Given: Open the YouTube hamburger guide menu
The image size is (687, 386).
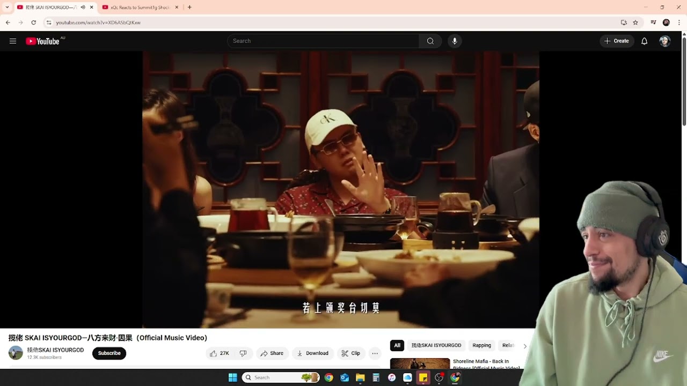Looking at the screenshot, I should (13, 41).
